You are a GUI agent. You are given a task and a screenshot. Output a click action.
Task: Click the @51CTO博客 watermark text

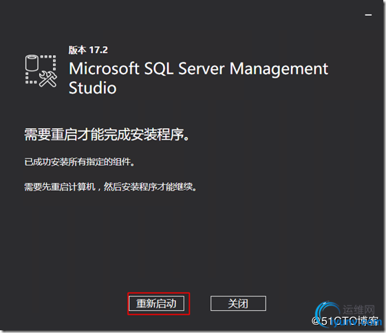tap(345, 321)
